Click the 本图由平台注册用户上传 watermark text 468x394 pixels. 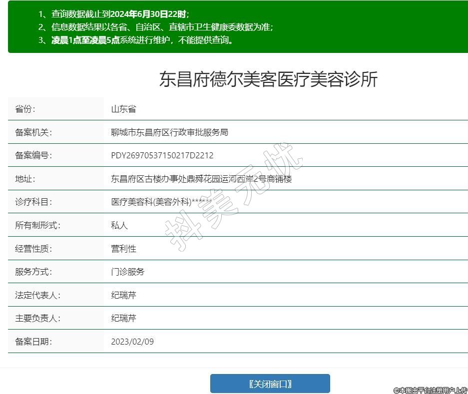pos(430,390)
